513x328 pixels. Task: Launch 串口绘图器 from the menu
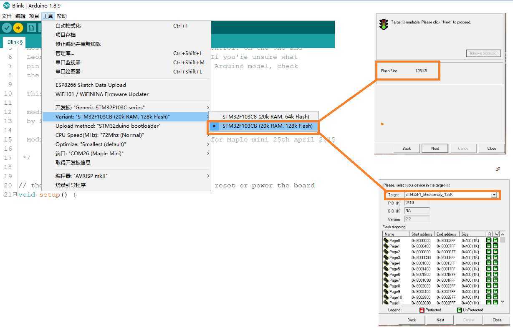tap(126, 71)
